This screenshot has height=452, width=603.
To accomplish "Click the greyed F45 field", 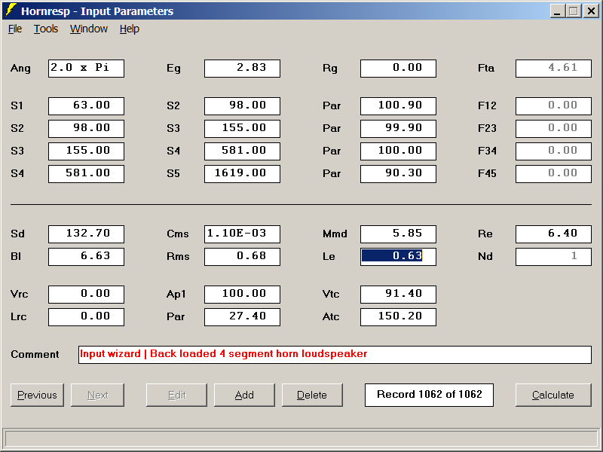I will pyautogui.click(x=553, y=174).
